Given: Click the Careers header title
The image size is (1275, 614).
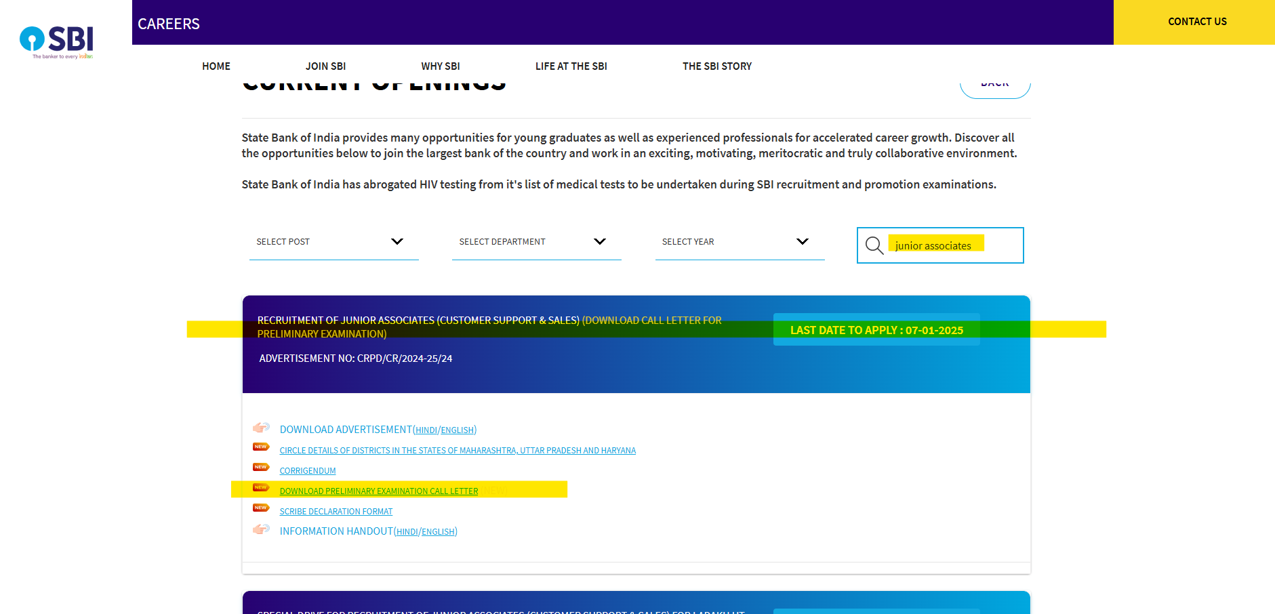Looking at the screenshot, I should [169, 24].
